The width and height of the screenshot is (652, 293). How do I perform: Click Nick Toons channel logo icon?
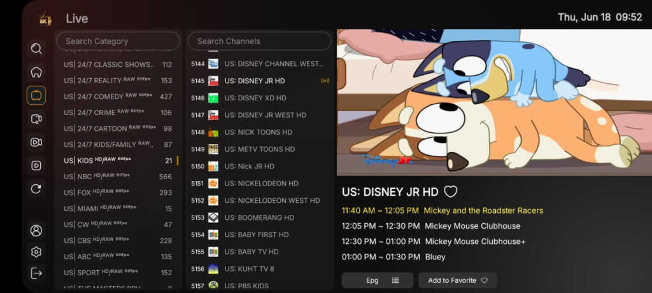213,132
